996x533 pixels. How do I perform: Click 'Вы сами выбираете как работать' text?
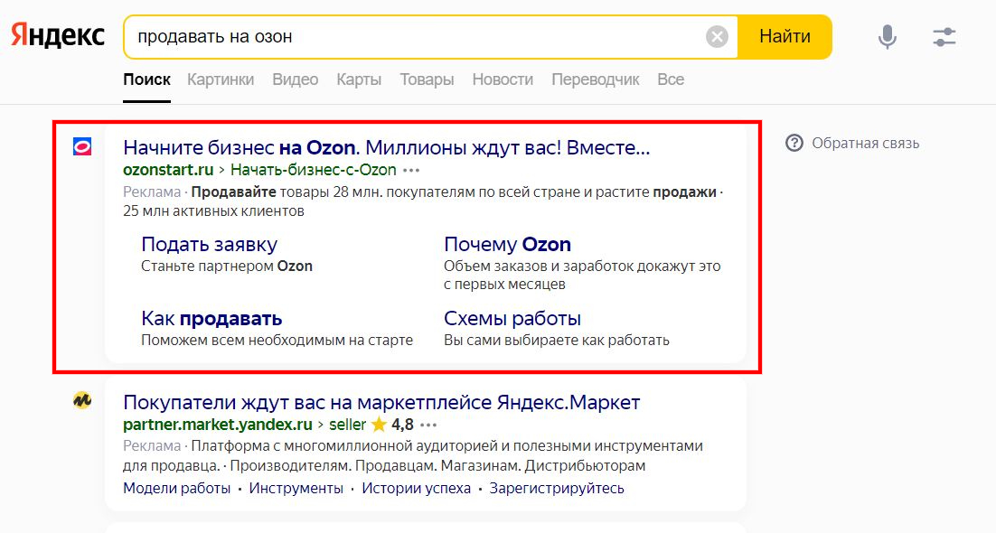point(557,341)
